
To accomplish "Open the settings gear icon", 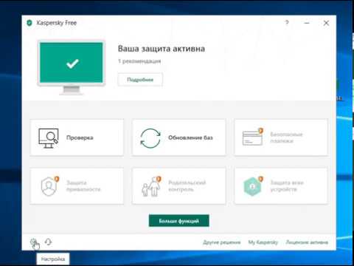I will coord(33,242).
